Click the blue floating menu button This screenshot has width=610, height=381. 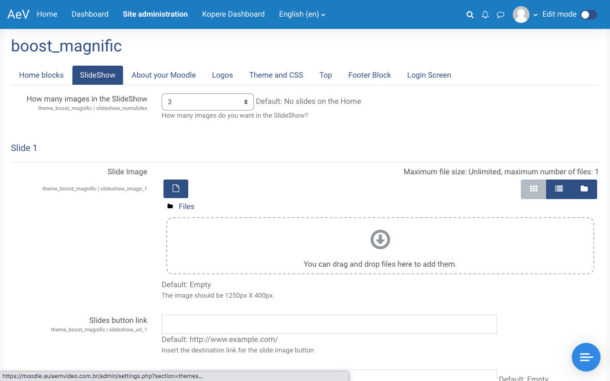coord(586,357)
